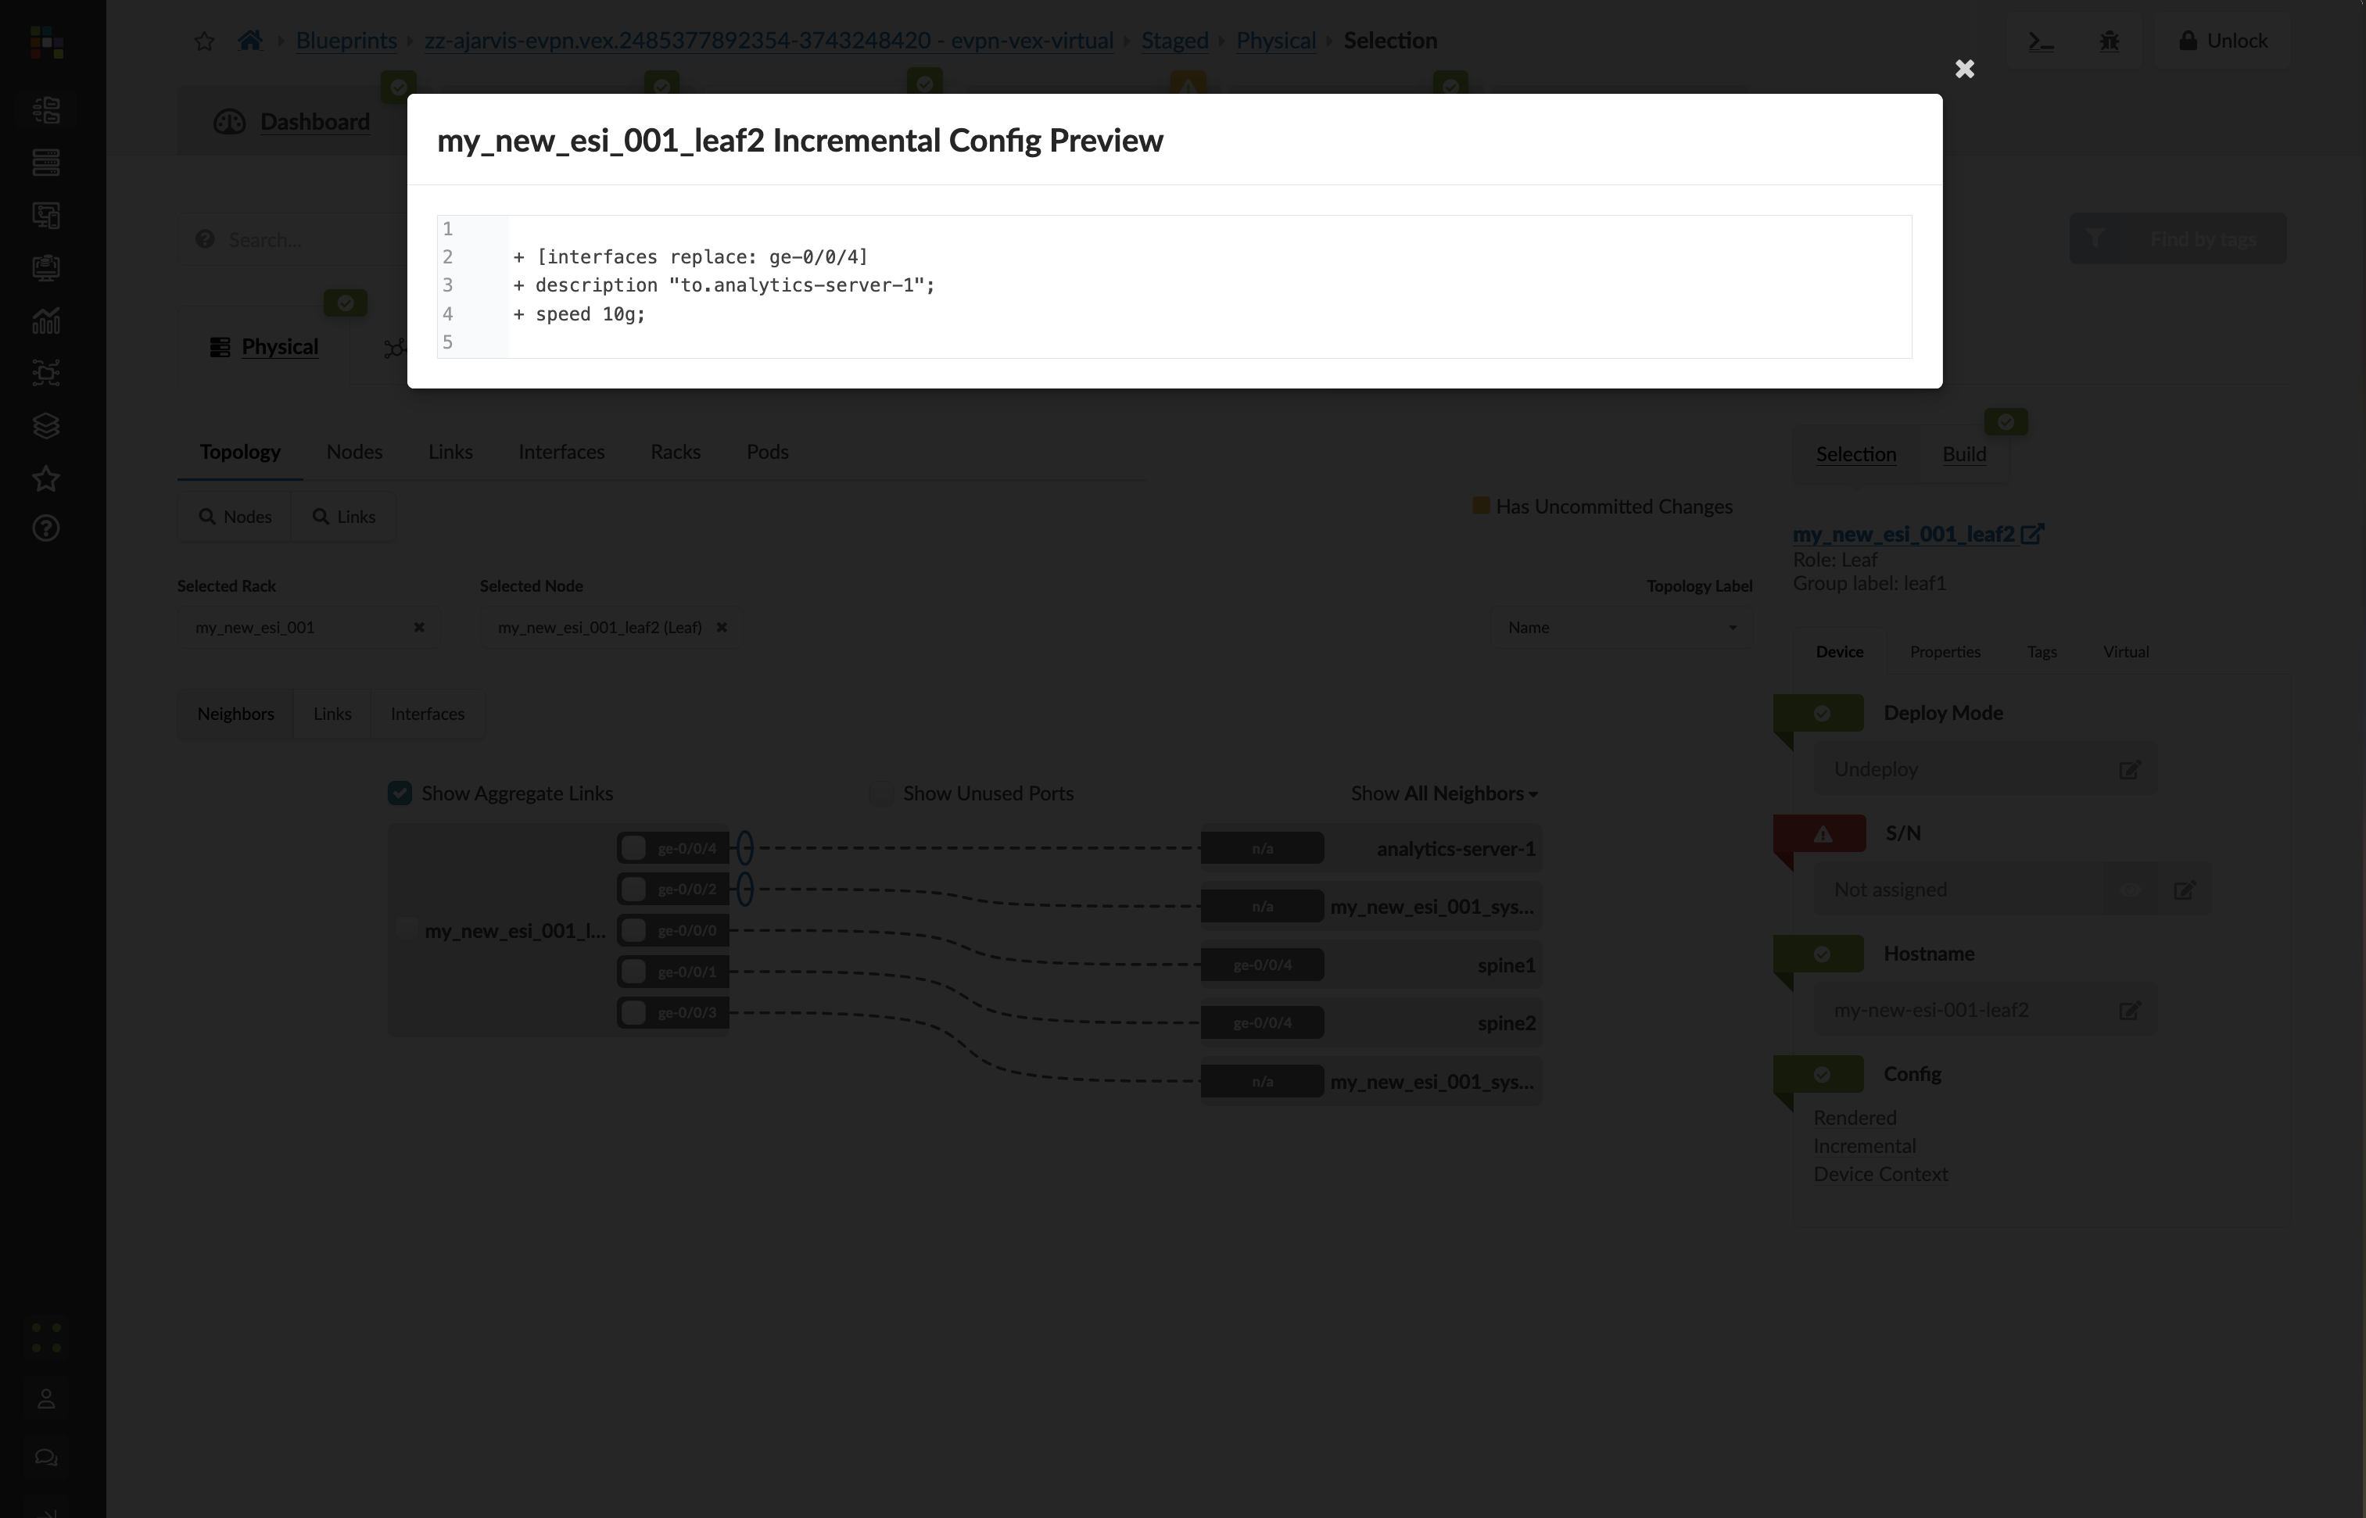2366x1518 pixels.
Task: Go to home via house icon
Action: (x=250, y=41)
